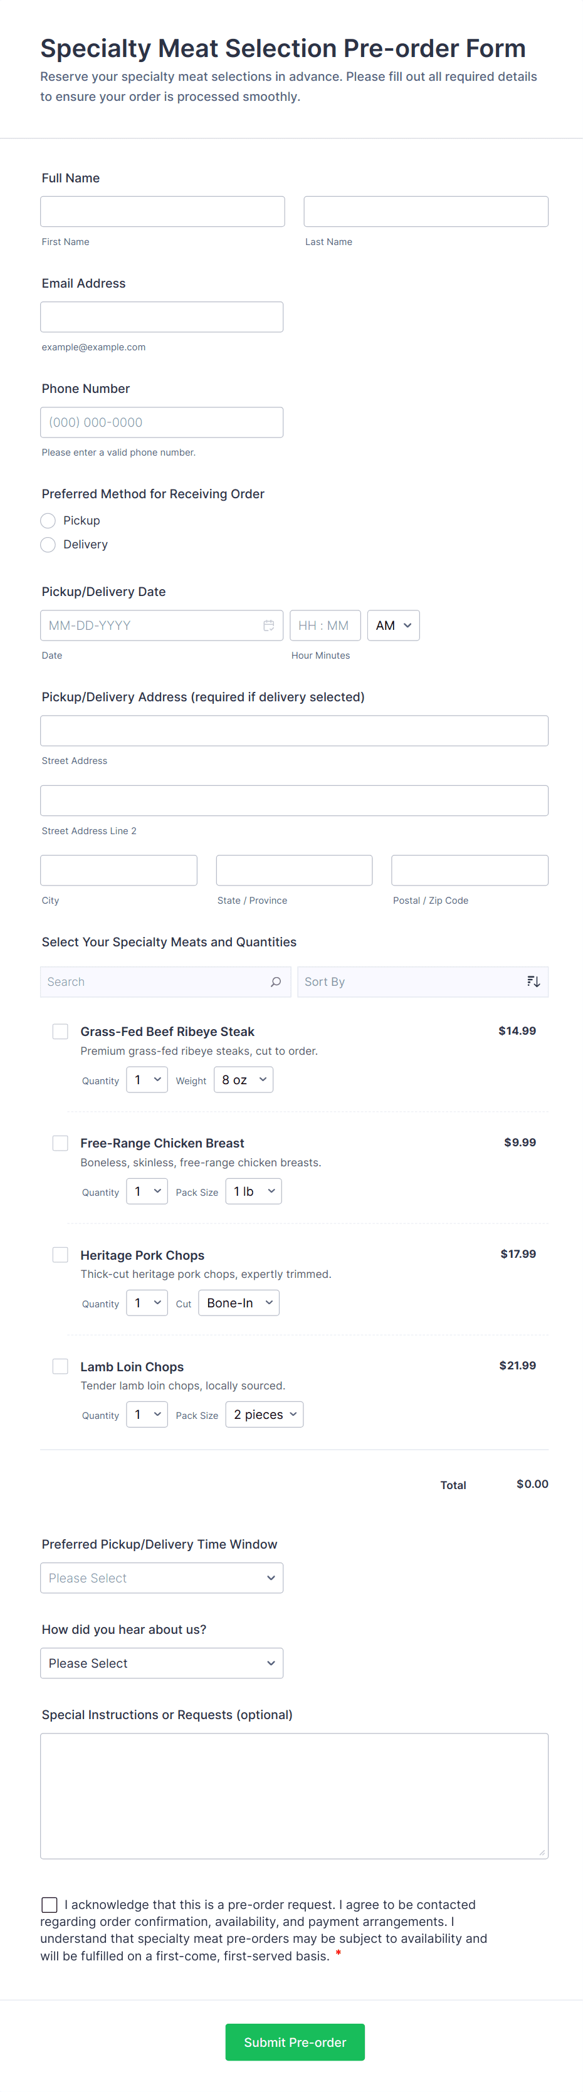Click the search magnifier icon
The width and height of the screenshot is (583, 2092).
tap(276, 982)
